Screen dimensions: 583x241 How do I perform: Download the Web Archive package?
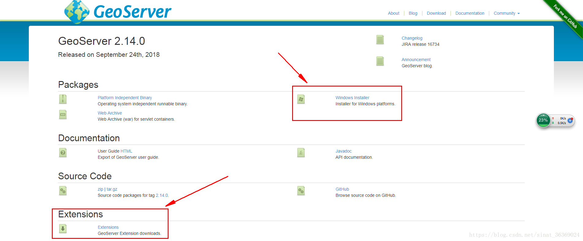point(110,113)
